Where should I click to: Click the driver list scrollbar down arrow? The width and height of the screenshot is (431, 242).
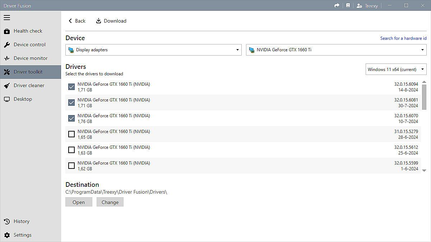(424, 171)
